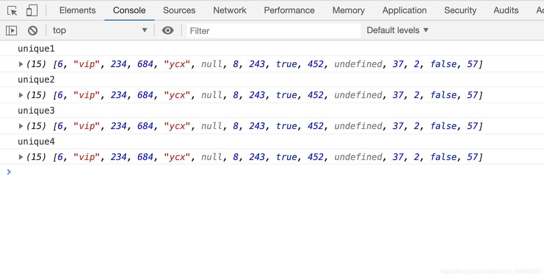
Task: Select the Console tab
Action: click(x=129, y=10)
